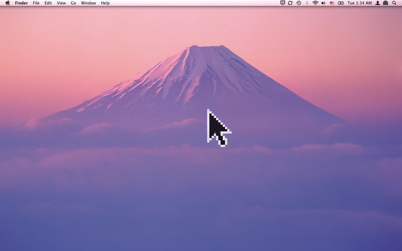Open the Window menu
This screenshot has height=251, width=402.
pyautogui.click(x=88, y=3)
